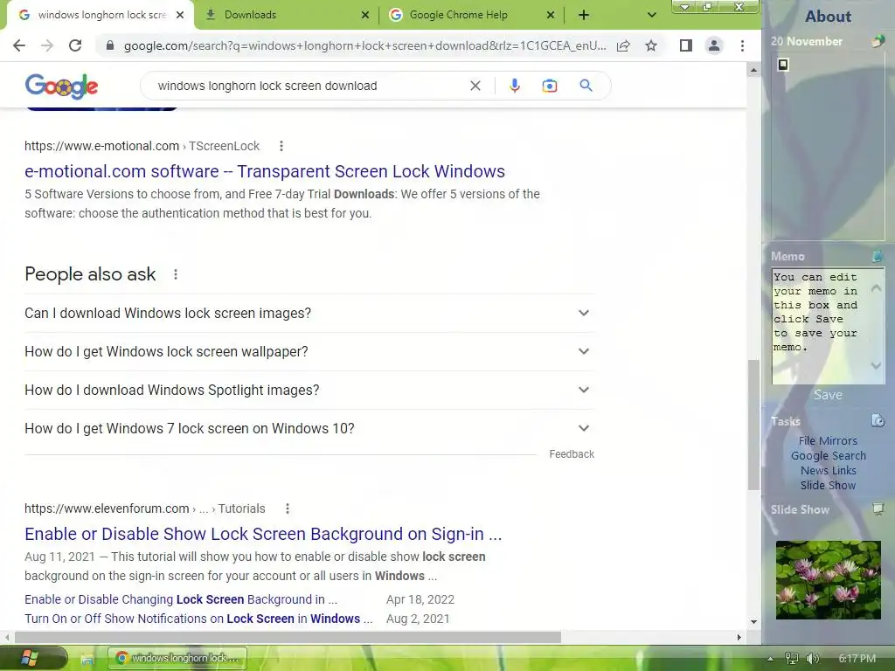The image size is (895, 671).
Task: Go forward in browser history
Action: coord(47,45)
